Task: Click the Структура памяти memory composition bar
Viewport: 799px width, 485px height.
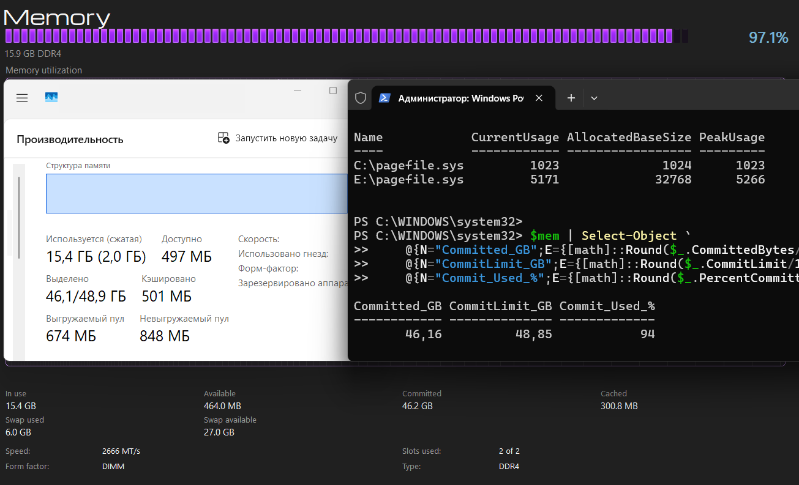Action: pyautogui.click(x=197, y=193)
